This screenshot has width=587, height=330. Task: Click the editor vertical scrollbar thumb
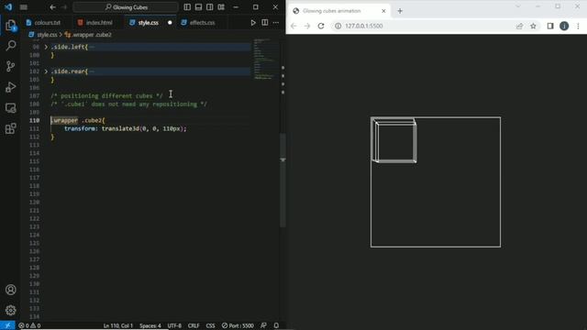click(282, 180)
